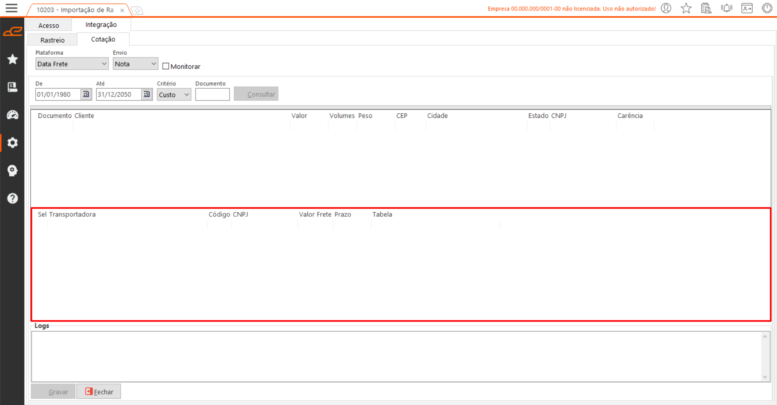Switch to the Rastreio tab
The height and width of the screenshot is (405, 777).
click(52, 40)
